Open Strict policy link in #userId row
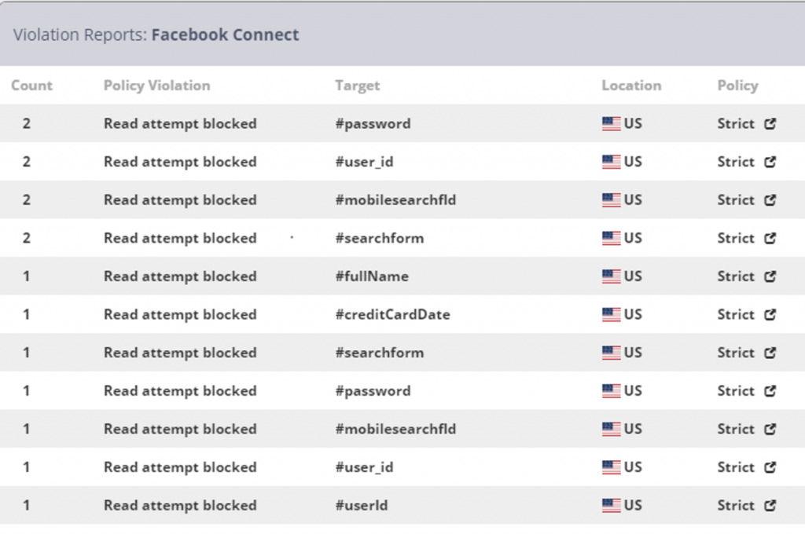 (736, 505)
